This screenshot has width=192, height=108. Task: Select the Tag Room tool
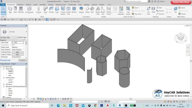point(128,11)
